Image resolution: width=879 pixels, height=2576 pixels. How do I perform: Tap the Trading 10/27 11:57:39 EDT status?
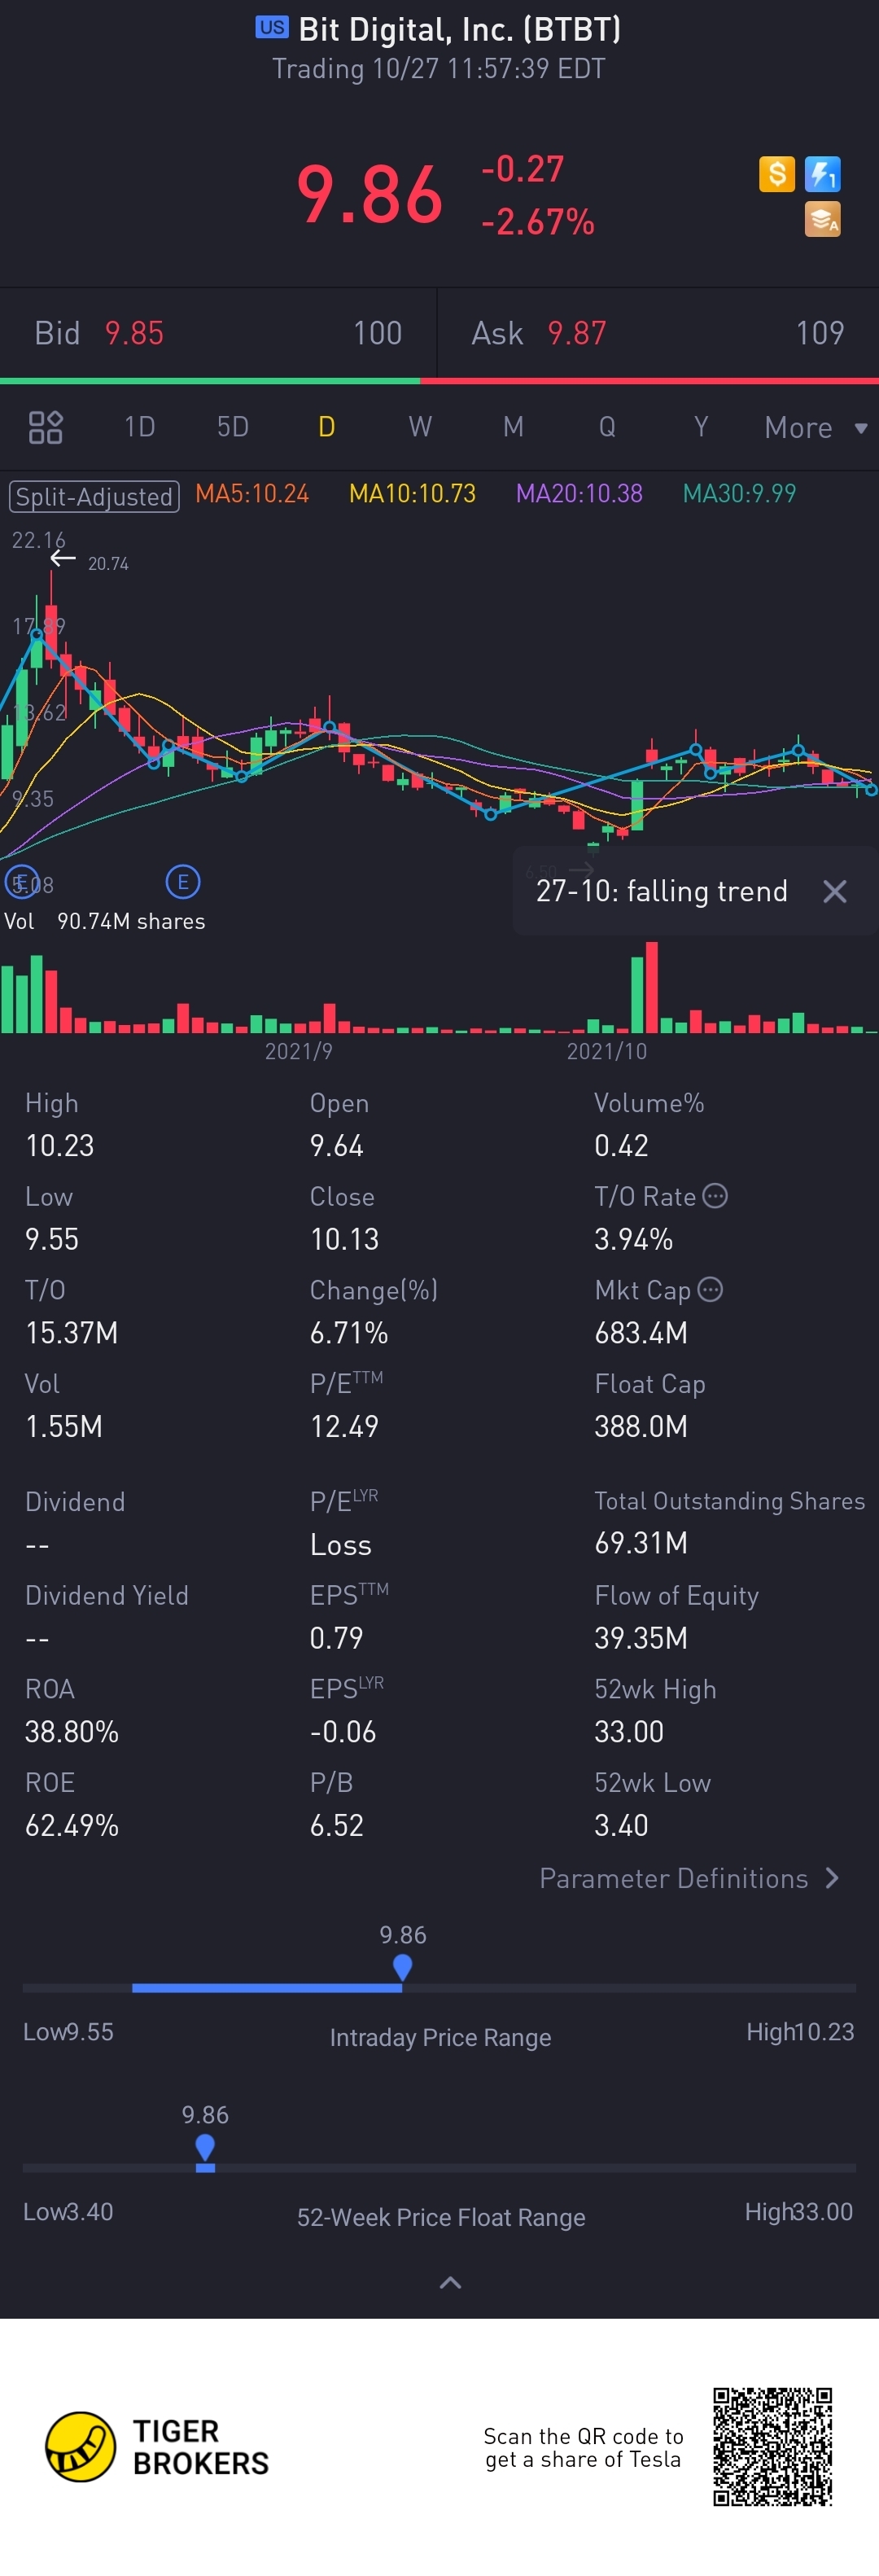click(439, 69)
